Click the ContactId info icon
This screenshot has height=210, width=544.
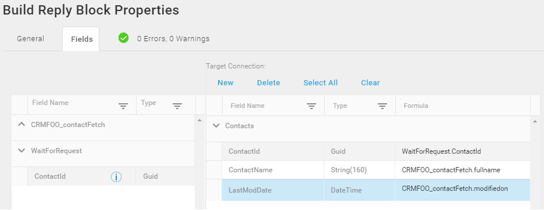point(116,177)
